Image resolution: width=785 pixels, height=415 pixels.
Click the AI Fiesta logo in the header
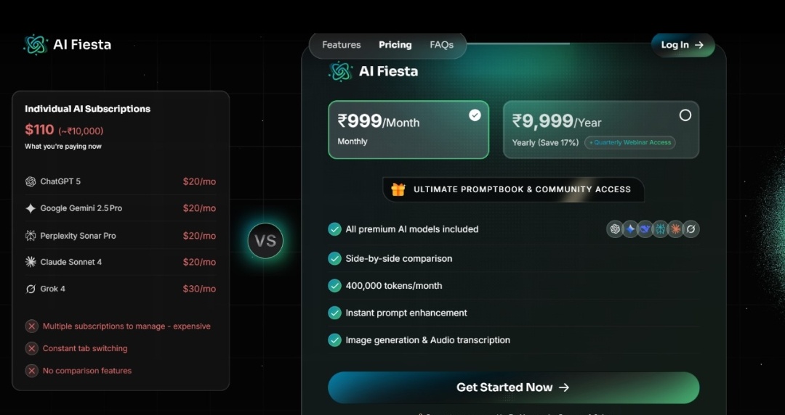click(68, 45)
